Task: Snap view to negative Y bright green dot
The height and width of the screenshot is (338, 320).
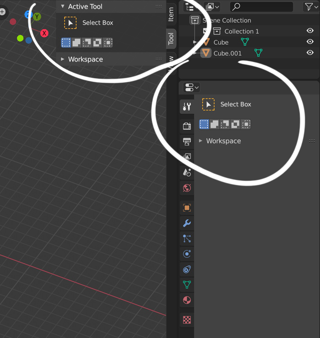Action: tap(20, 38)
